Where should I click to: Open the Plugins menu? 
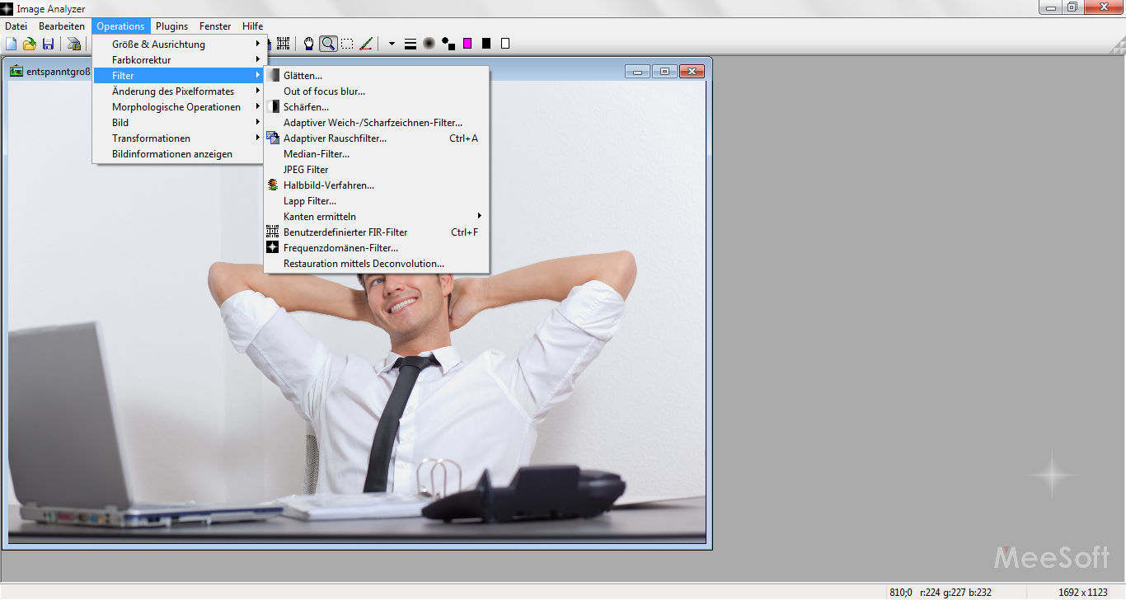(x=171, y=26)
